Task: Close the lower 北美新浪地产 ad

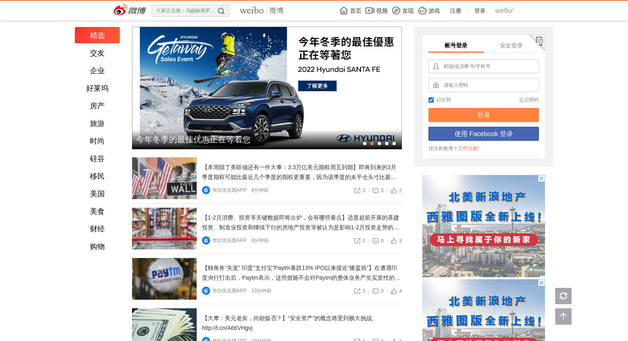Action: [541, 283]
